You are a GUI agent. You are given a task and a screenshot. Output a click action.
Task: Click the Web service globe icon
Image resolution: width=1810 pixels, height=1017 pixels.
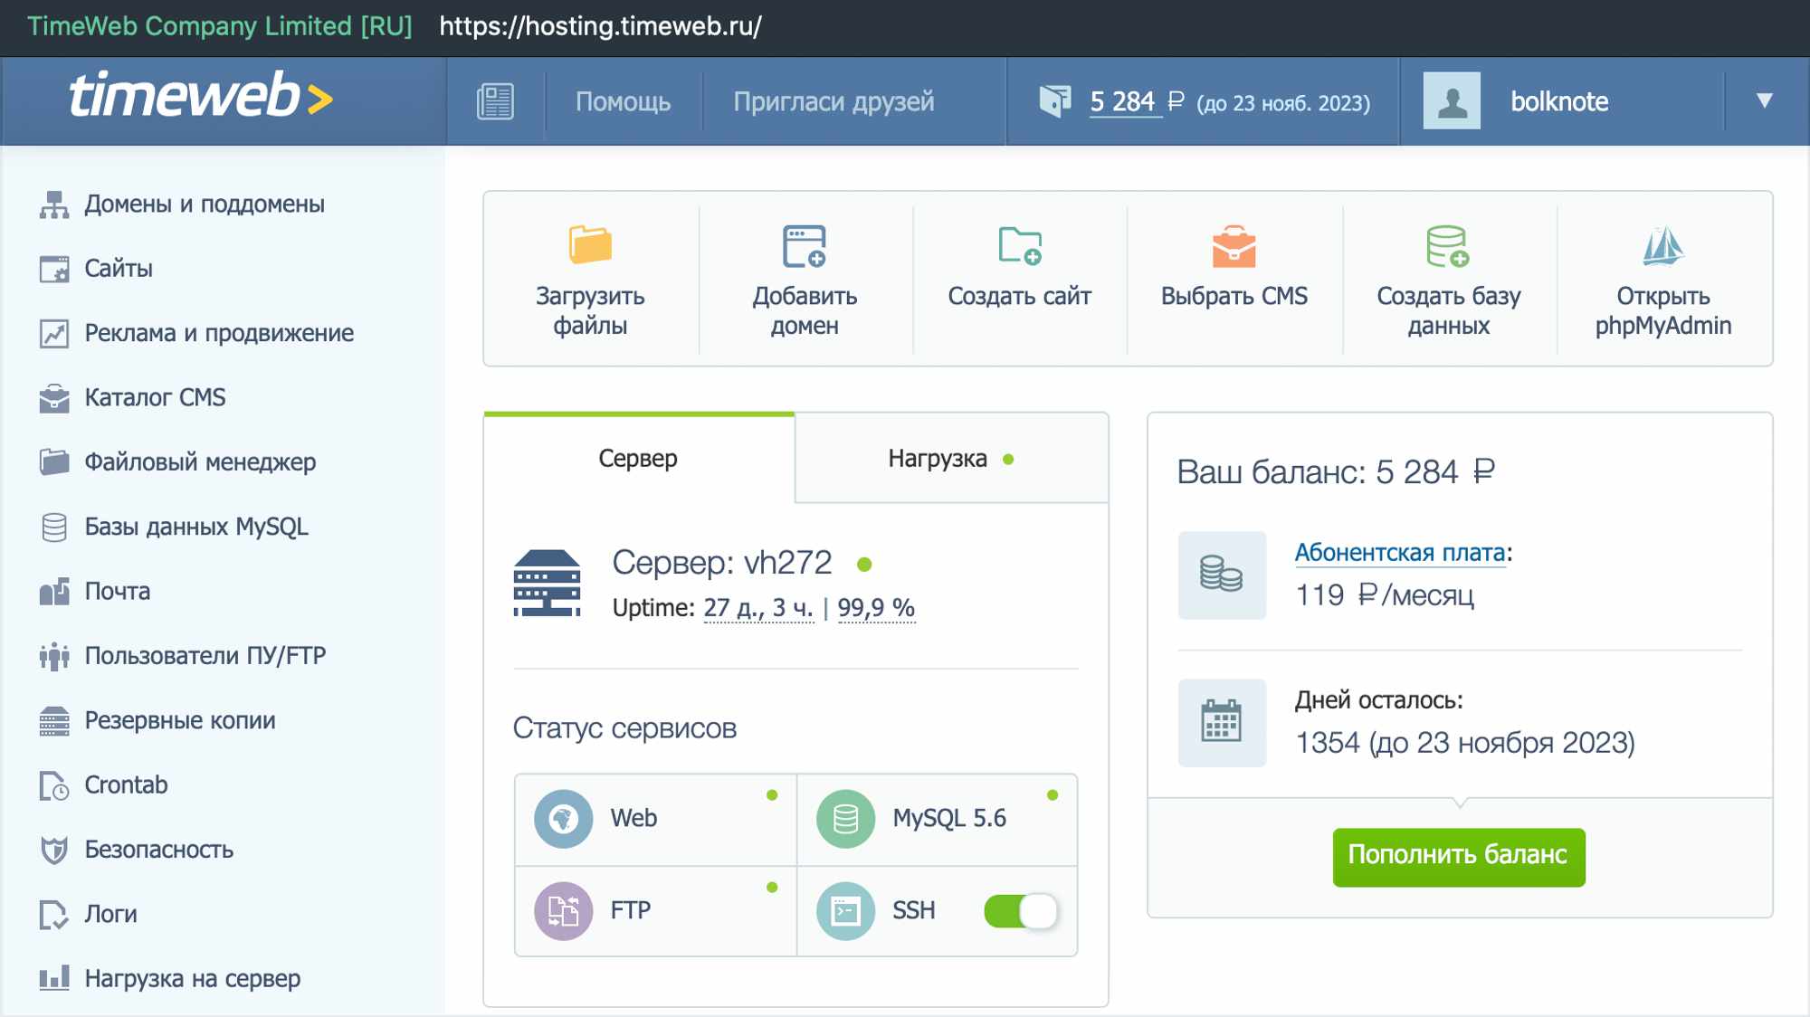pos(563,819)
